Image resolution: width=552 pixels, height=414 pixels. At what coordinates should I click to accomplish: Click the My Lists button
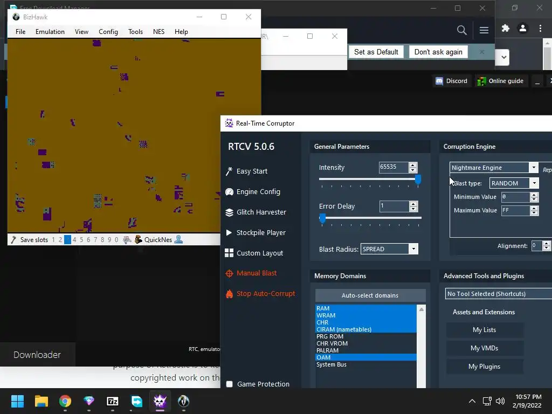[x=485, y=330]
